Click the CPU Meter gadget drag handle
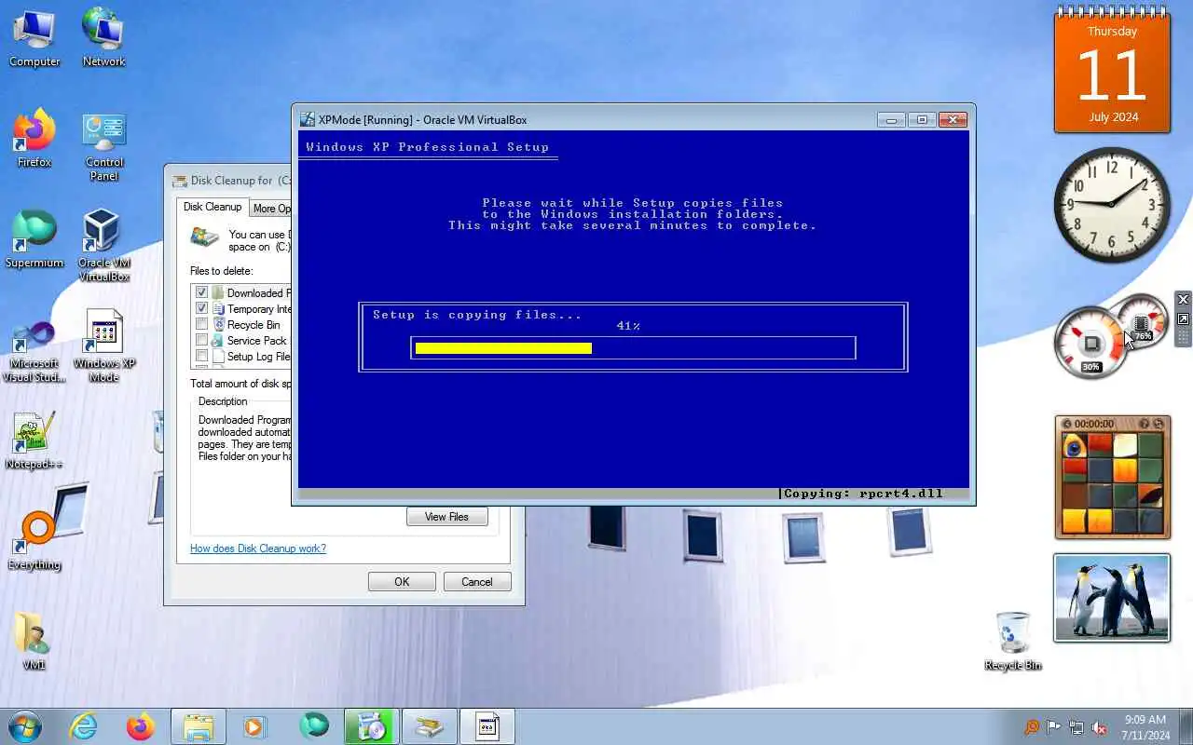1193x745 pixels. (1183, 336)
